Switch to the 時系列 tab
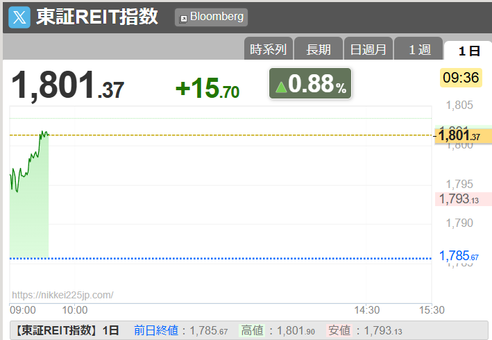Screen dimensions: 492x340 pyautogui.click(x=269, y=49)
